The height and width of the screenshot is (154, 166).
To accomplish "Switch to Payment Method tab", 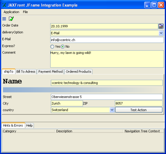I will (x=50, y=72).
